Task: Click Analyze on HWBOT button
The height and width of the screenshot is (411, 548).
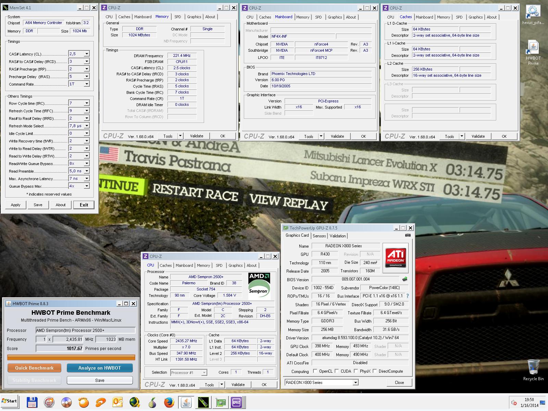Action: [100, 368]
